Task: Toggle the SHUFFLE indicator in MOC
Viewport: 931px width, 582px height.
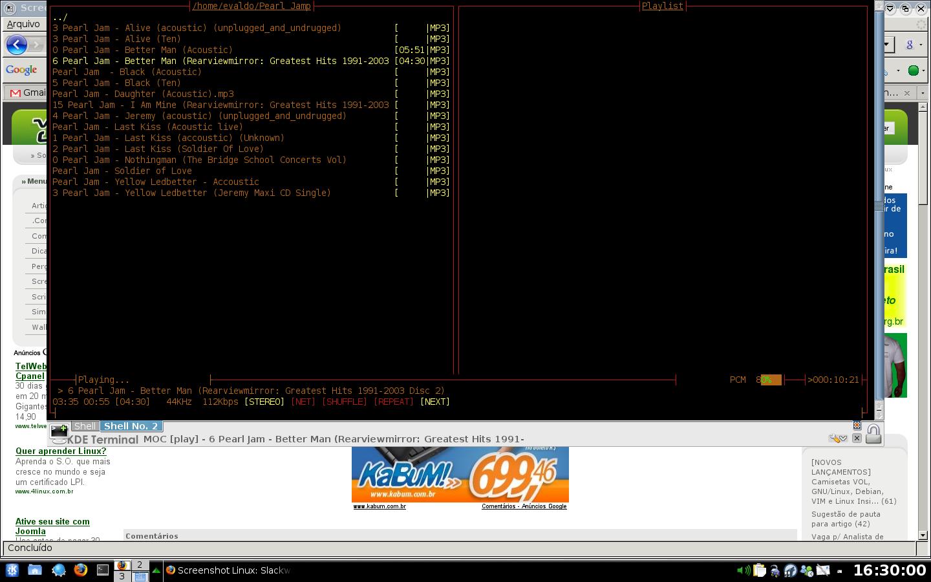Action: [345, 402]
